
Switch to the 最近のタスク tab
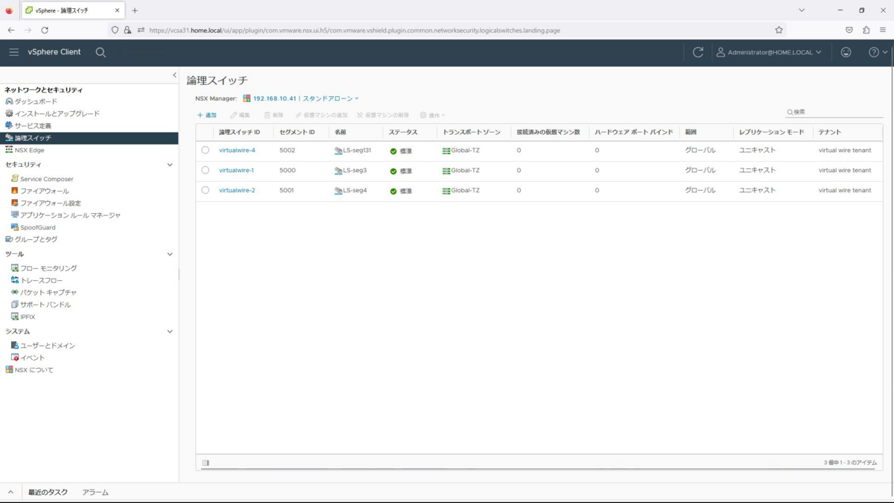pyautogui.click(x=48, y=493)
